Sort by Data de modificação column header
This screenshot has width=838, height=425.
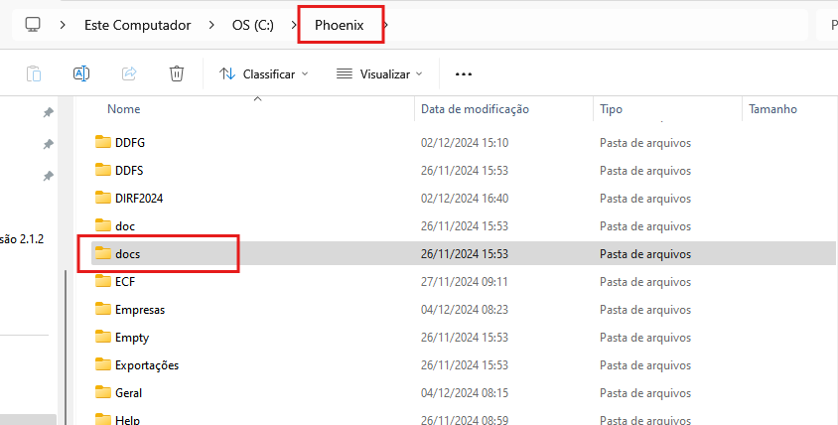coord(475,109)
